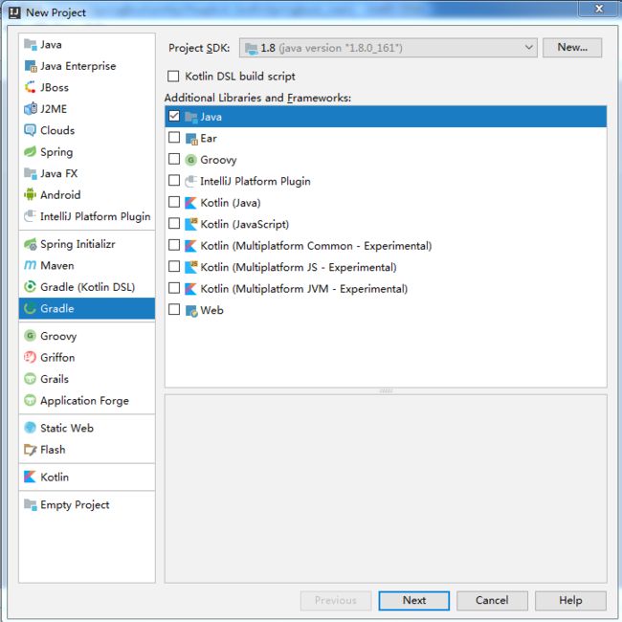Select the Kotlin logo icon in sidebar
Image resolution: width=622 pixels, height=622 pixels.
tap(31, 477)
